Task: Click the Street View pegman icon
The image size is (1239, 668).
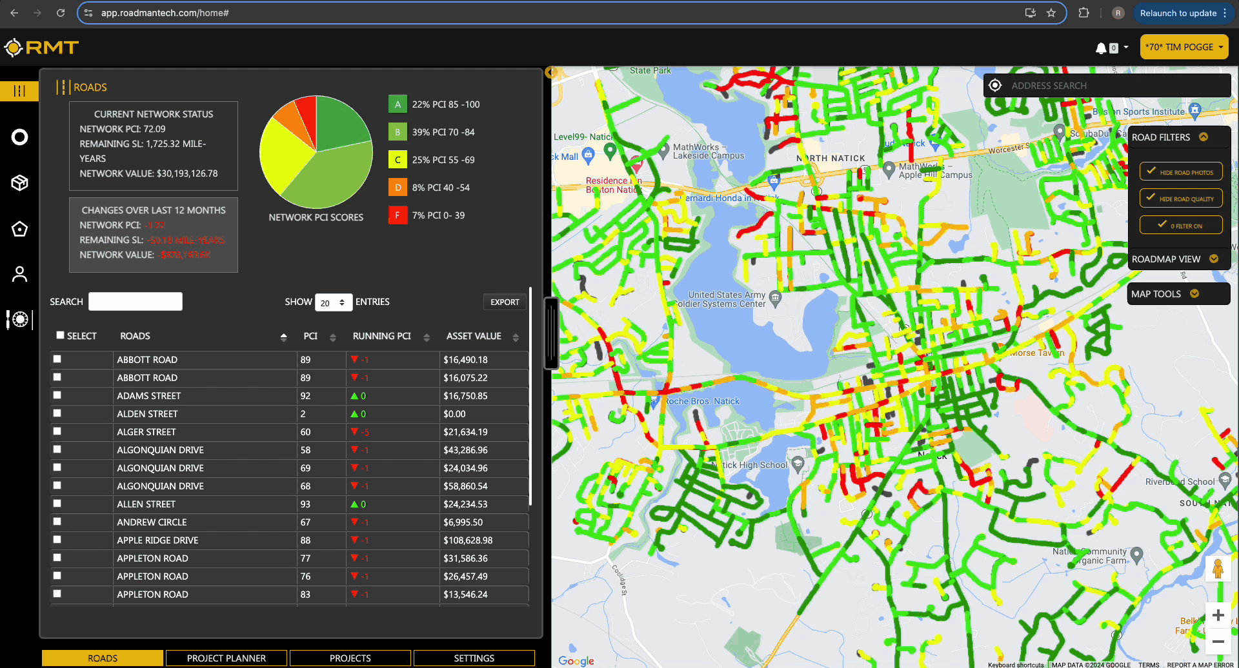Action: [1218, 569]
